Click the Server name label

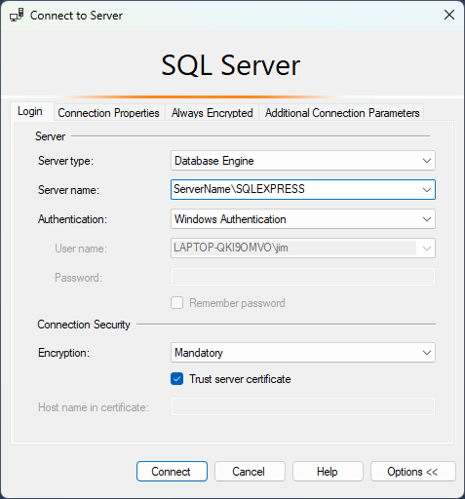68,190
